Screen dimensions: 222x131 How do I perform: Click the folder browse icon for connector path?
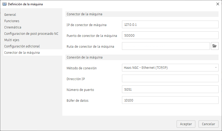[x=215, y=46]
